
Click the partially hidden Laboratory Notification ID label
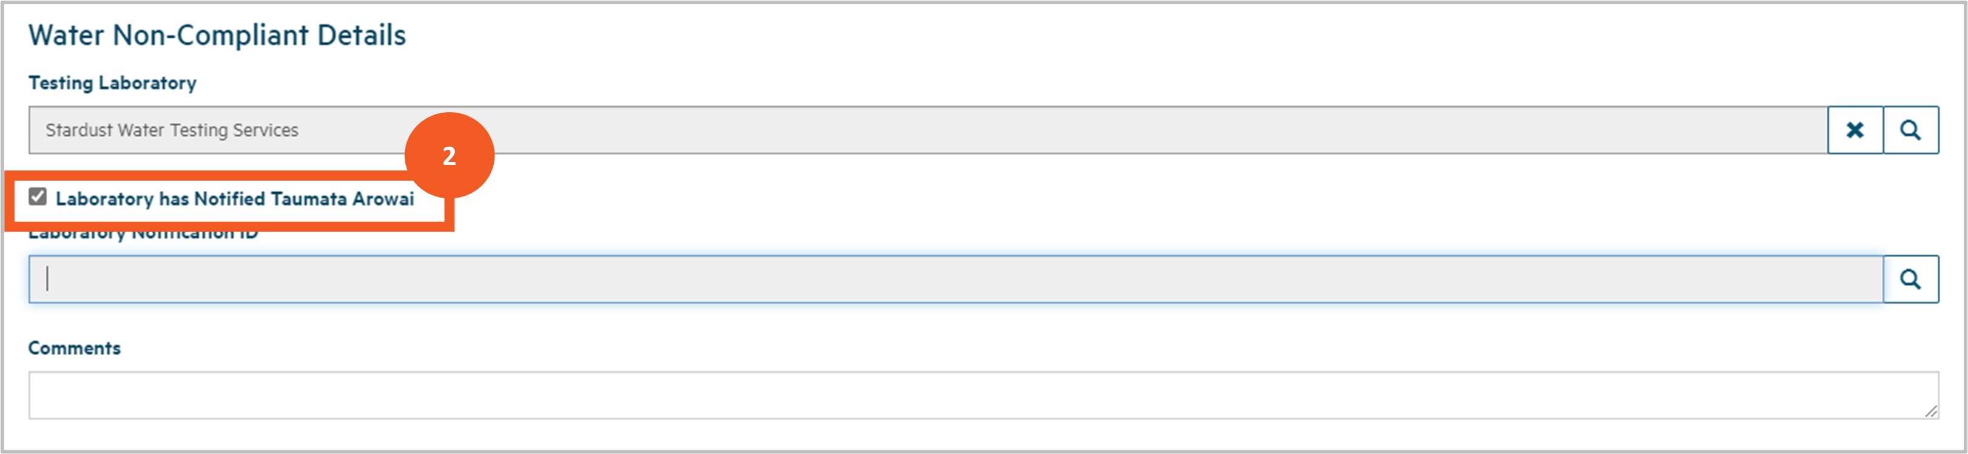point(143,235)
